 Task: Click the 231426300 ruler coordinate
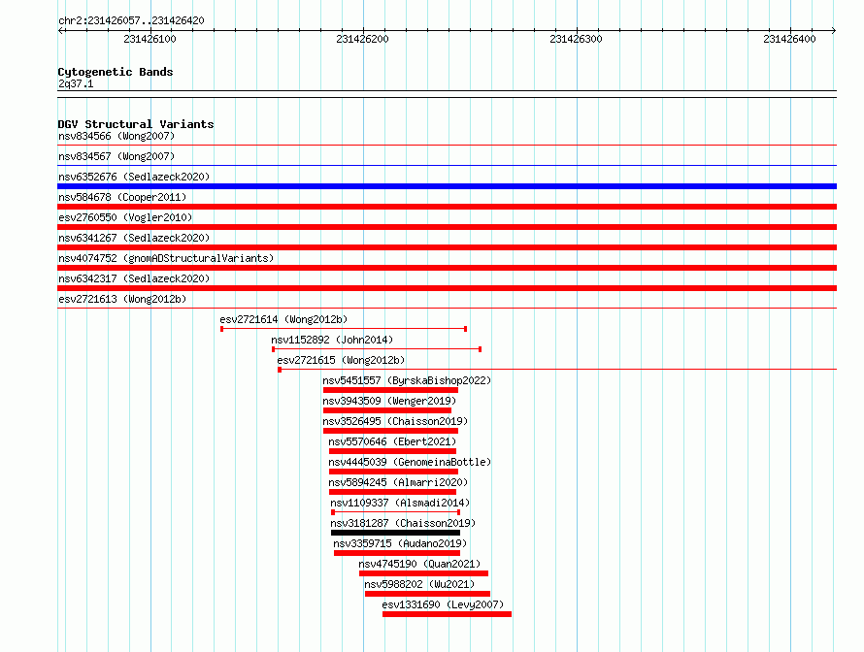pyautogui.click(x=576, y=39)
